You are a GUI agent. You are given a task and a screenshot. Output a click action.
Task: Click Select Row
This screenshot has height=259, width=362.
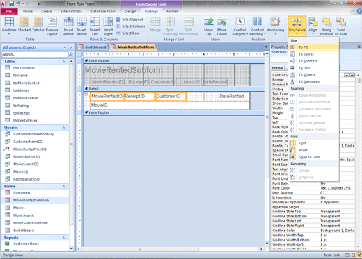pyautogui.click(x=128, y=33)
